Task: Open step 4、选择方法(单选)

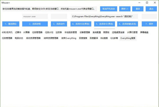Action: tap(81, 24)
